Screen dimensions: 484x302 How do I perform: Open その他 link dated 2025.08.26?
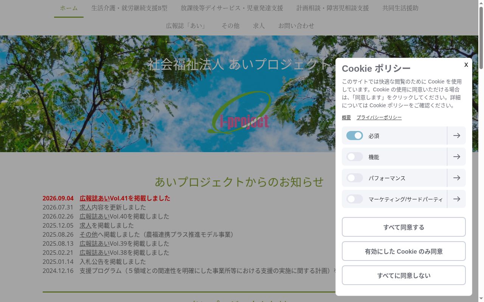pyautogui.click(x=88, y=234)
